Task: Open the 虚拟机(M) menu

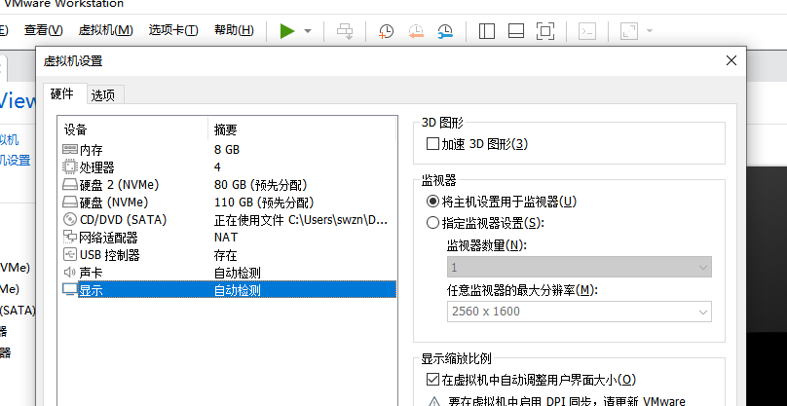Action: (x=106, y=30)
